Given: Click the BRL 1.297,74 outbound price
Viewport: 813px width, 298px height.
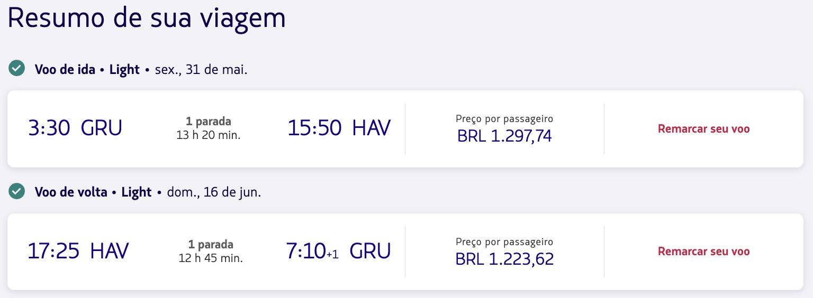Looking at the screenshot, I should tap(504, 136).
